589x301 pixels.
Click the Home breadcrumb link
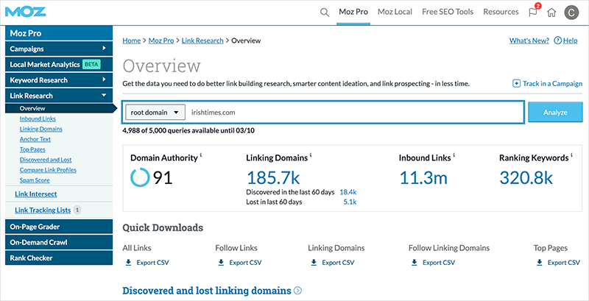click(x=132, y=40)
